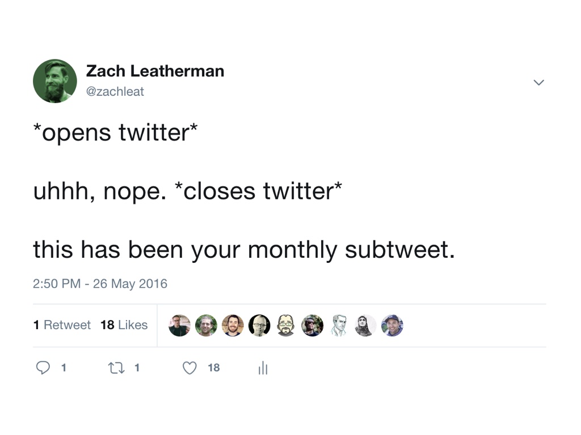Open Zach Leatherman's green profile avatar

(55, 81)
